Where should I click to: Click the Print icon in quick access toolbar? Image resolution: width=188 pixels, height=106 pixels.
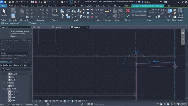tap(33, 2)
